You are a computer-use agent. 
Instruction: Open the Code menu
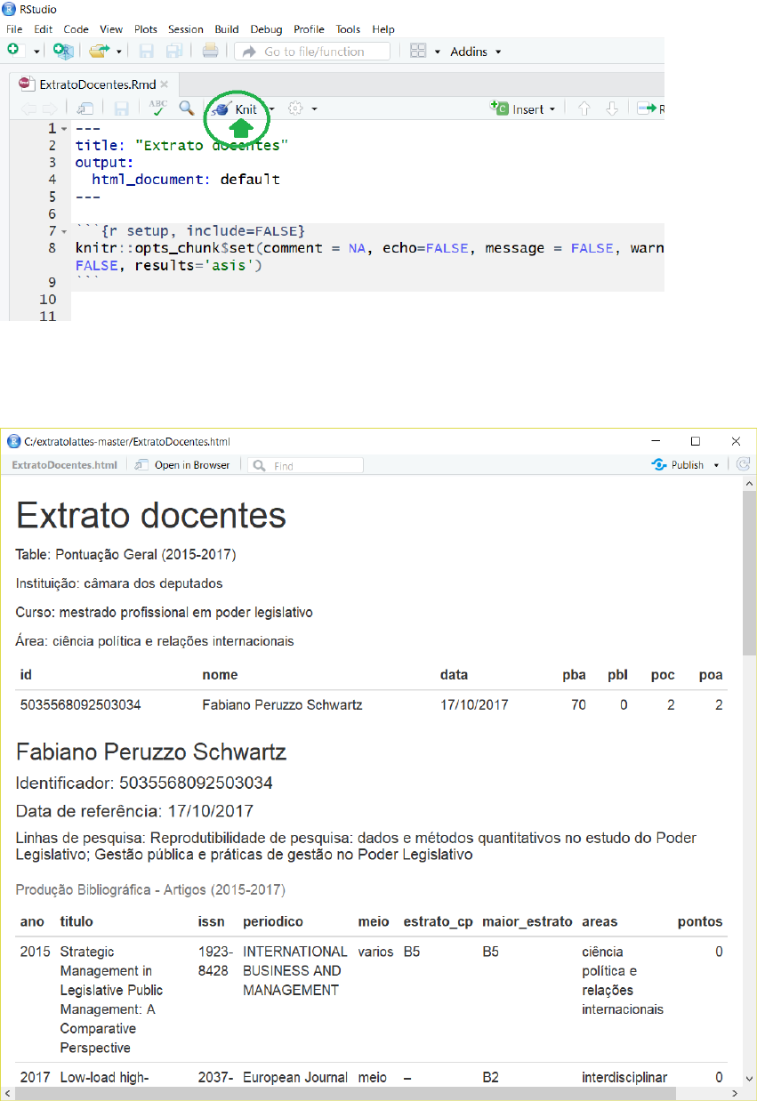77,29
